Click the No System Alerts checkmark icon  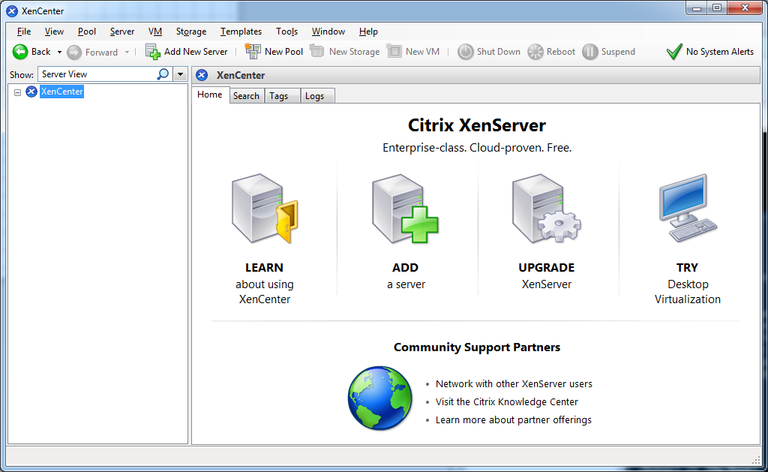point(674,52)
